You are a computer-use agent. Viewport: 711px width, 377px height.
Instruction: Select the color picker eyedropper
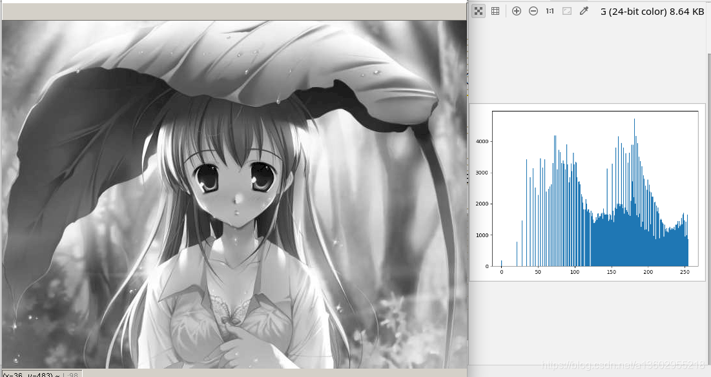click(x=584, y=12)
